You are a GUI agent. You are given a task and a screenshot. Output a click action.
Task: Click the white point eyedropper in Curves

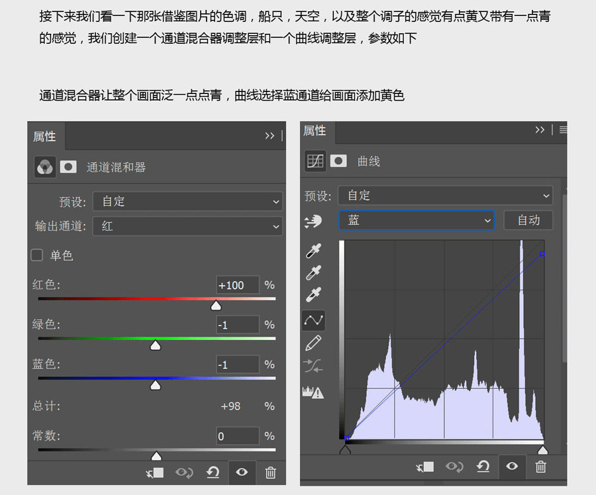pyautogui.click(x=314, y=295)
